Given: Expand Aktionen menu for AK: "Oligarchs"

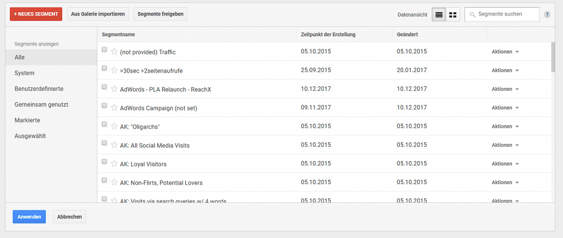Looking at the screenshot, I should click(505, 126).
